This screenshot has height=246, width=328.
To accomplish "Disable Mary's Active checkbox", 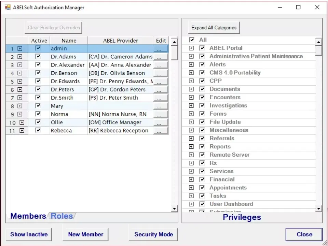I will (39, 106).
